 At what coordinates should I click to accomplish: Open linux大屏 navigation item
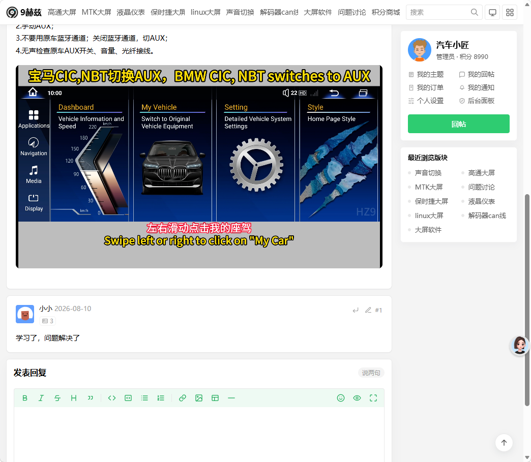(x=205, y=12)
